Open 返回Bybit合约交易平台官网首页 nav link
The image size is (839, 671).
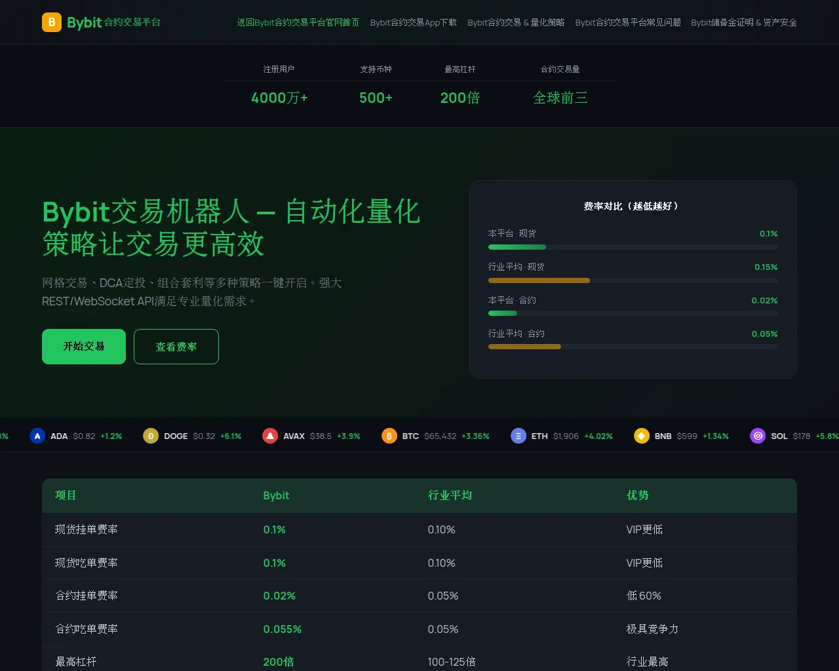coord(298,22)
